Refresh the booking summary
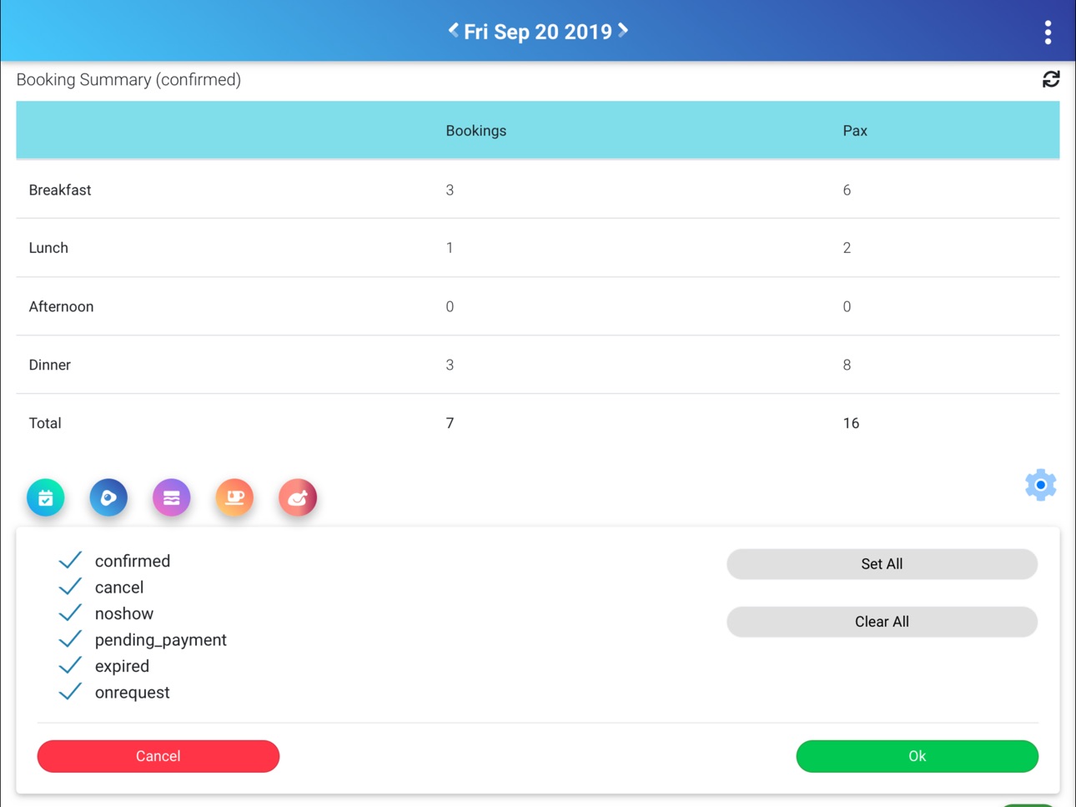 tap(1051, 79)
